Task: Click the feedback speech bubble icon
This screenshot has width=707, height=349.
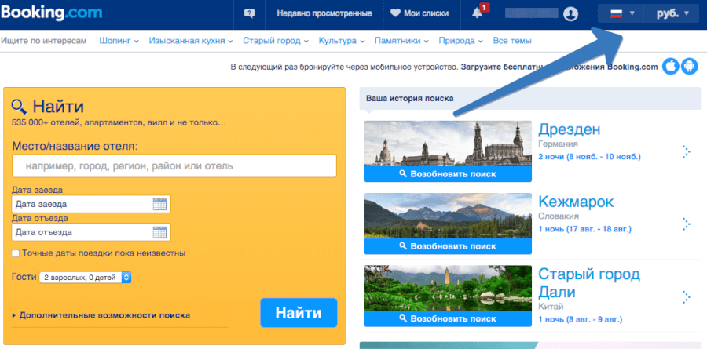Action: tap(250, 13)
